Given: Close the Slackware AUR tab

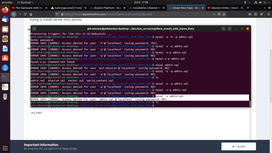Looking at the screenshot, I should click(46, 8).
